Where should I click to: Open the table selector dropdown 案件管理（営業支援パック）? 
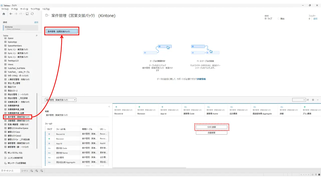point(61,100)
